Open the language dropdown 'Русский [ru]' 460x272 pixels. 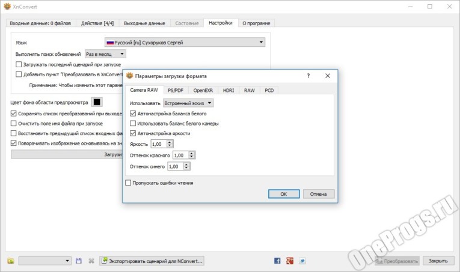pos(185,42)
